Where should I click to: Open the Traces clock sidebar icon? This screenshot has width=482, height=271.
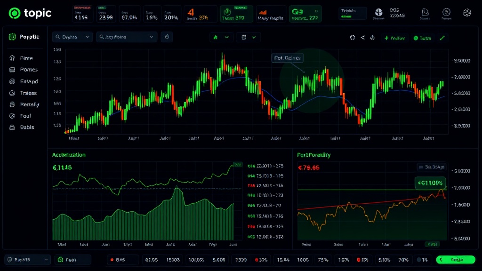(12, 93)
